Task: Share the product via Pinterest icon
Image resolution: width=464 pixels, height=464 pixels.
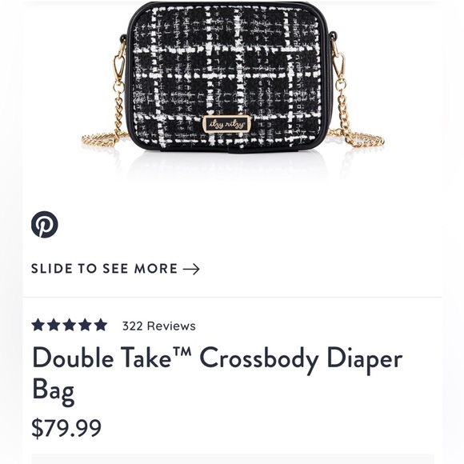Action: pos(44,224)
